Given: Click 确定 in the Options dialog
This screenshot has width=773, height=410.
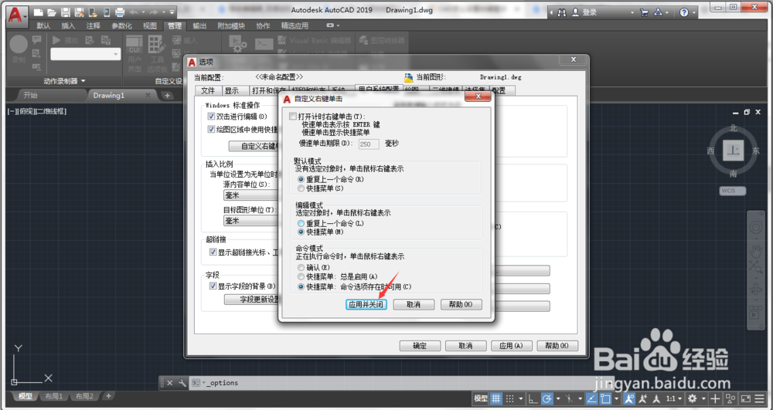Looking at the screenshot, I should [x=420, y=346].
